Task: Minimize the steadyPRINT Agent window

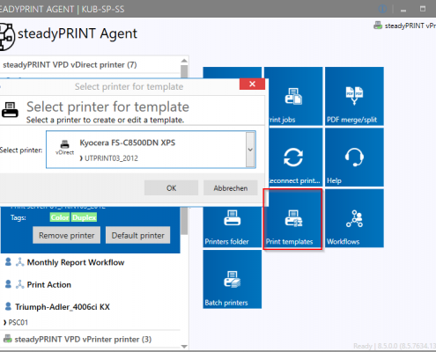Action: pyautogui.click(x=403, y=10)
